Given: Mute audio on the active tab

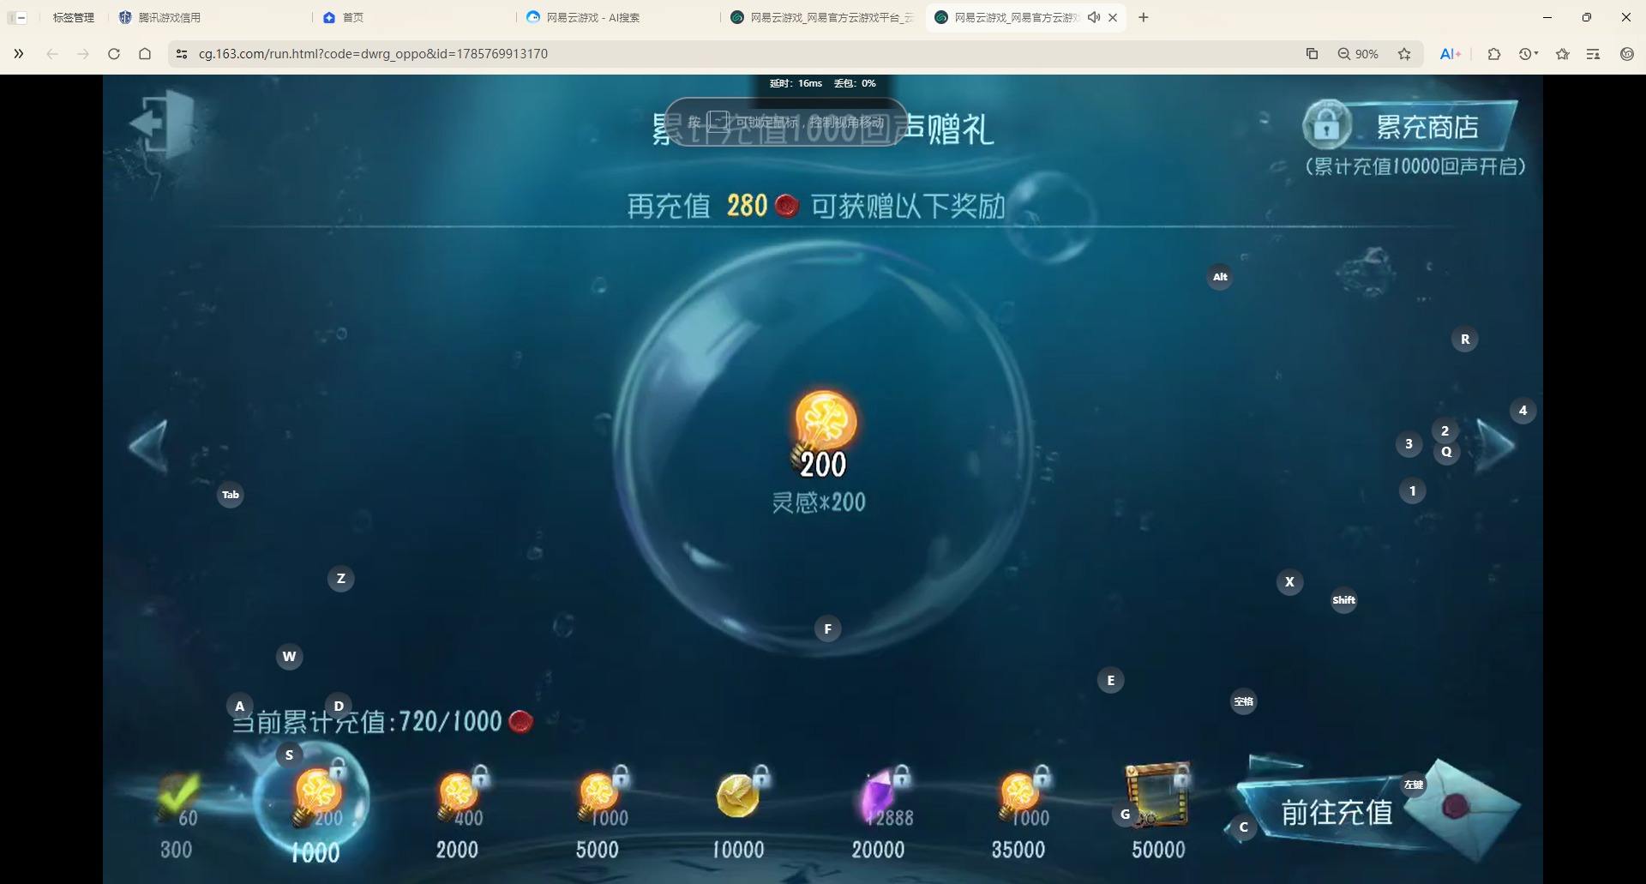Looking at the screenshot, I should pyautogui.click(x=1094, y=17).
